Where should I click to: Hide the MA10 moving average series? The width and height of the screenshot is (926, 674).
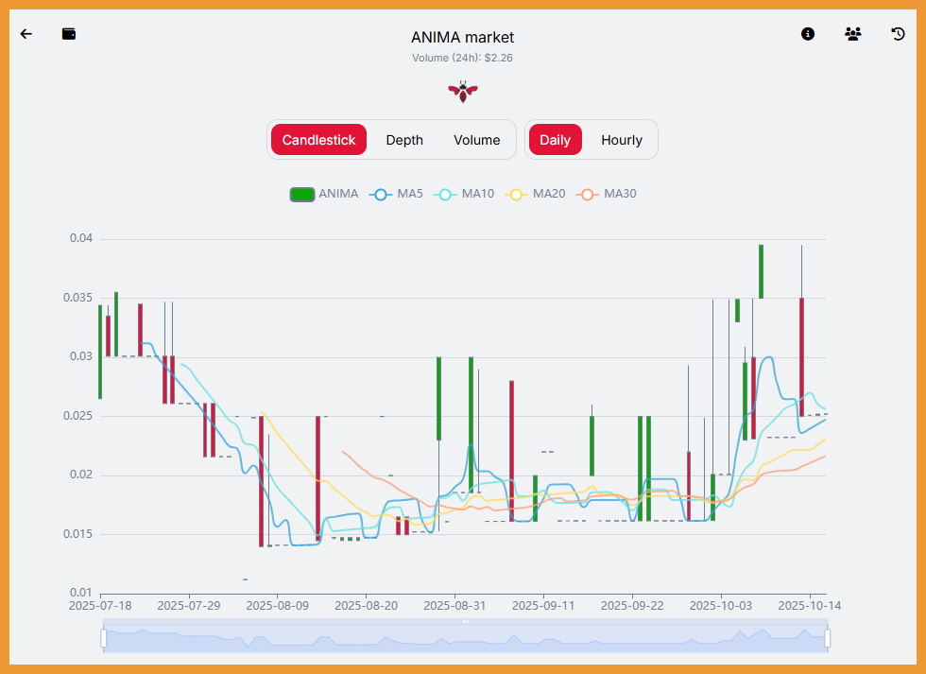click(463, 194)
